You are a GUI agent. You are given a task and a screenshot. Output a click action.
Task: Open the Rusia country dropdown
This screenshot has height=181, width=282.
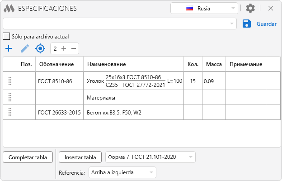pos(204,8)
